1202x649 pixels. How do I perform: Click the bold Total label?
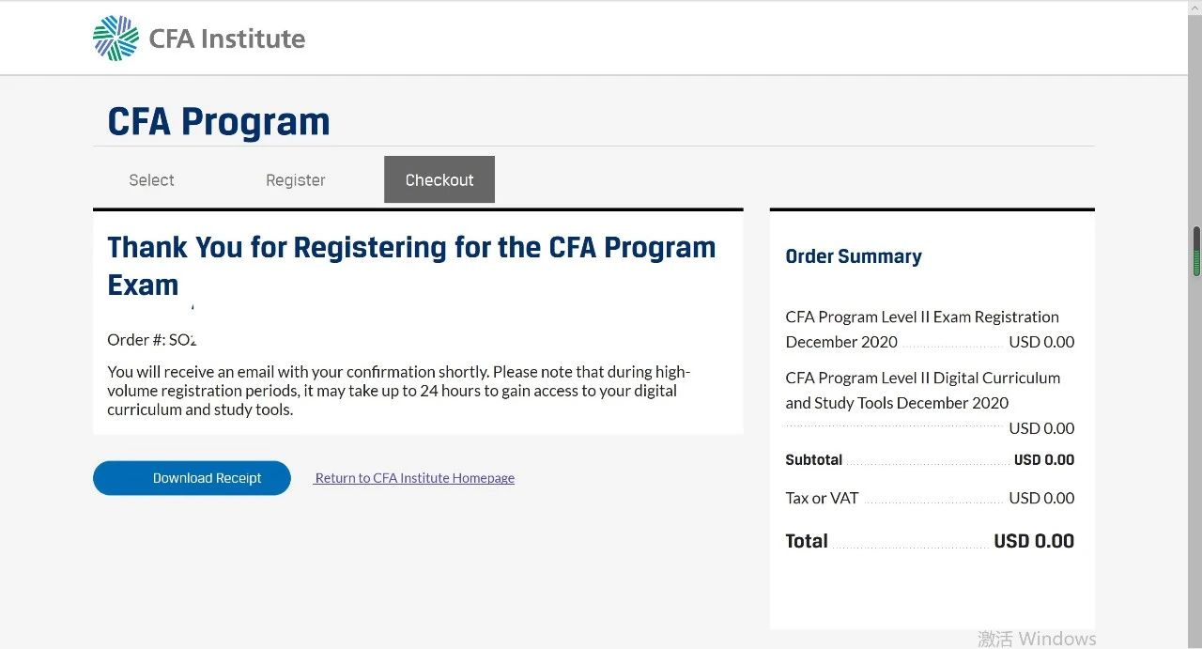[x=807, y=541]
